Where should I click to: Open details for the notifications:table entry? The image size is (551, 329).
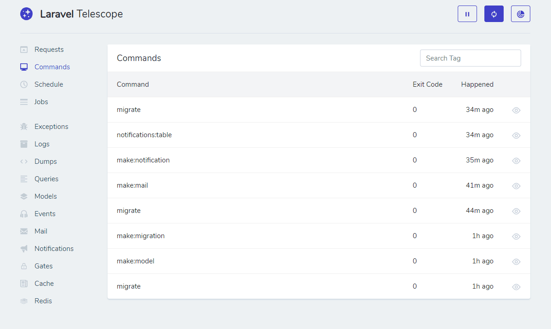click(x=516, y=135)
